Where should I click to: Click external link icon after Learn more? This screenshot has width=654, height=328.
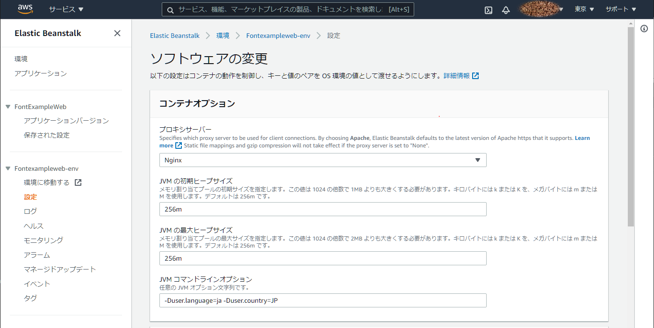pos(179,146)
